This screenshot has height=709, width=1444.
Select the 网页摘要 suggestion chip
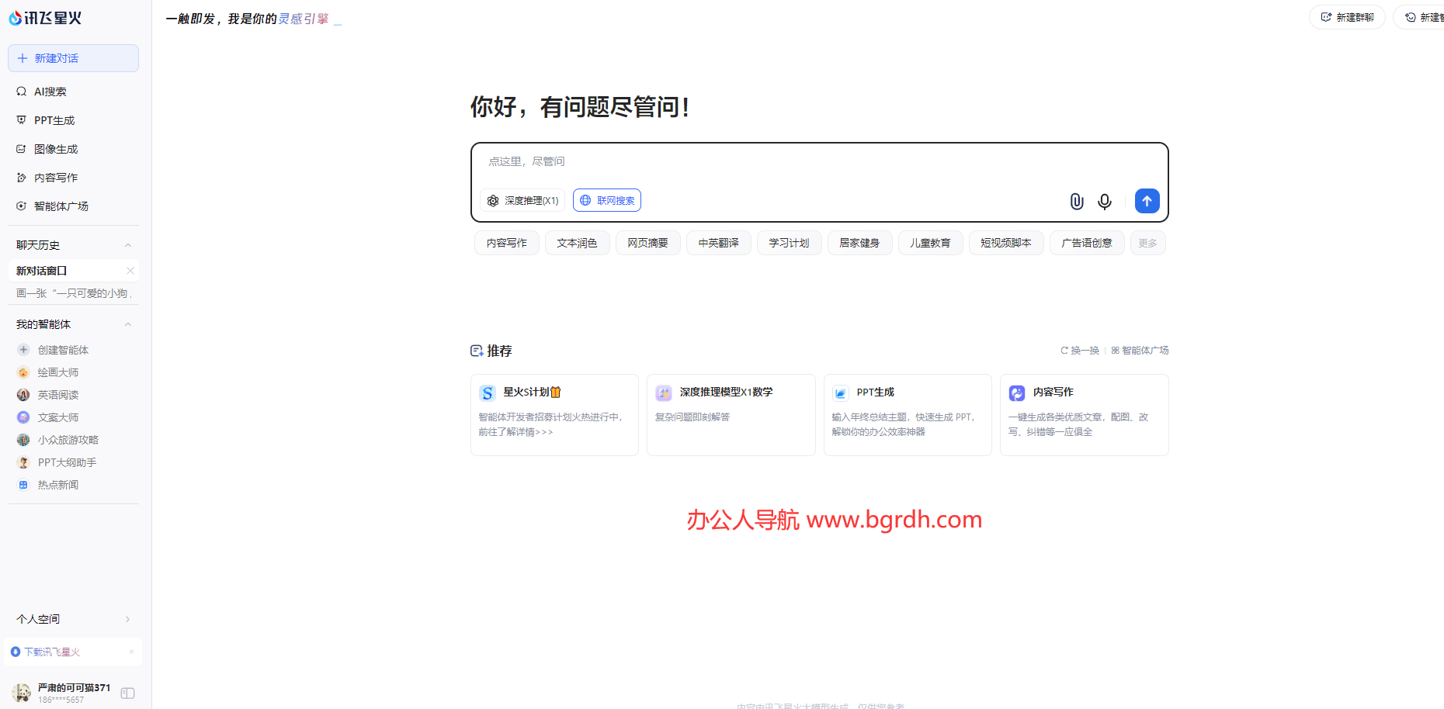point(648,243)
